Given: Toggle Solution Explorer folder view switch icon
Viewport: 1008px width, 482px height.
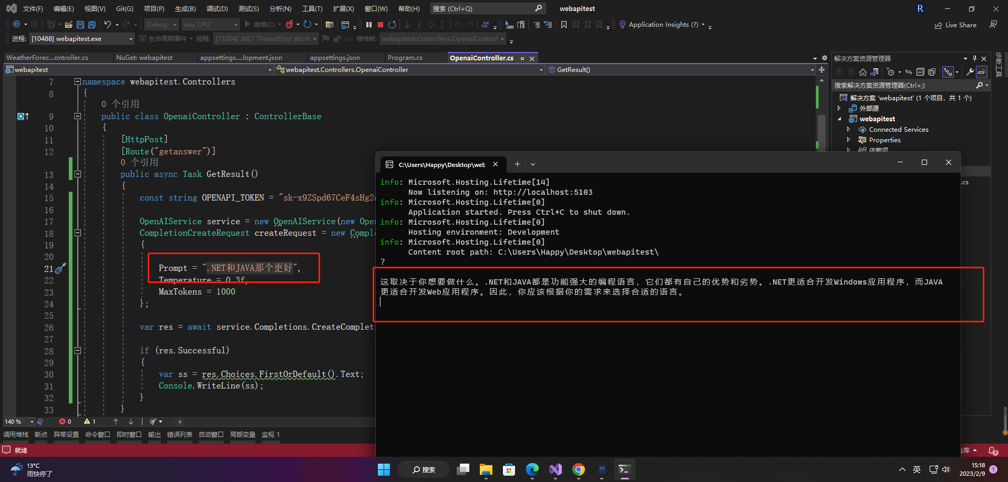Looking at the screenshot, I should 875,72.
